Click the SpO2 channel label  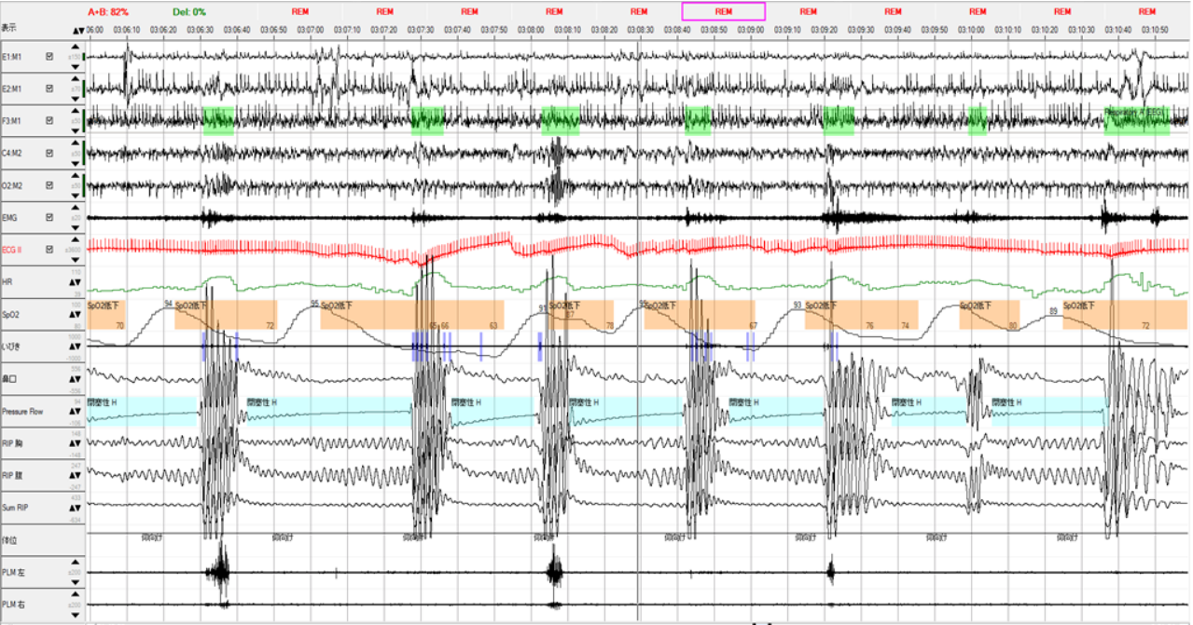(10, 315)
